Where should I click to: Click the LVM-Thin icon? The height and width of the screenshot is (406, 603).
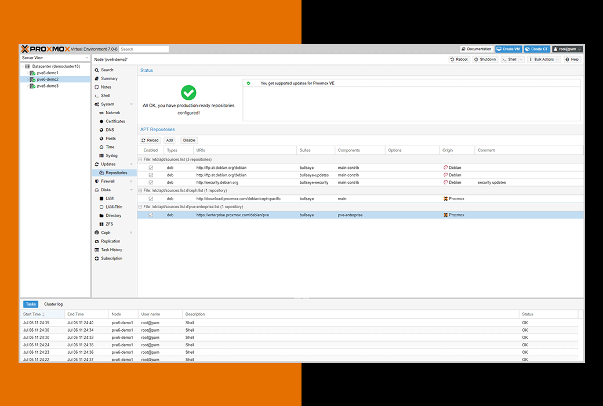pos(101,207)
